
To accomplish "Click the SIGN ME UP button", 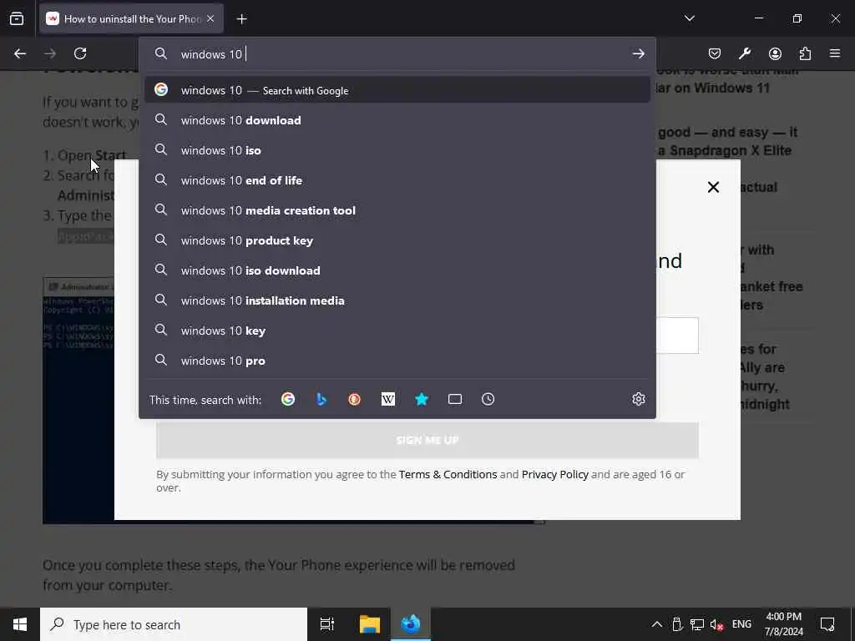I will point(427,440).
